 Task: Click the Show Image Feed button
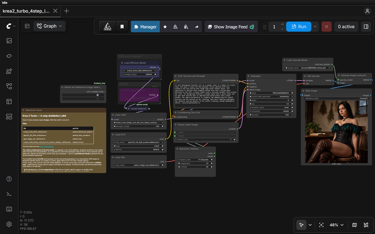tap(231, 27)
